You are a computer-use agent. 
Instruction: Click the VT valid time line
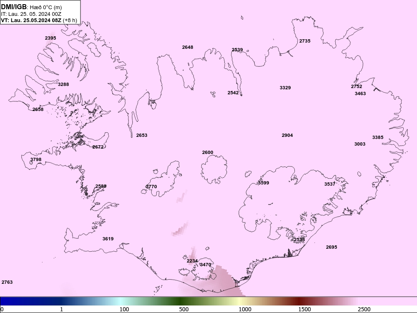pos(39,20)
